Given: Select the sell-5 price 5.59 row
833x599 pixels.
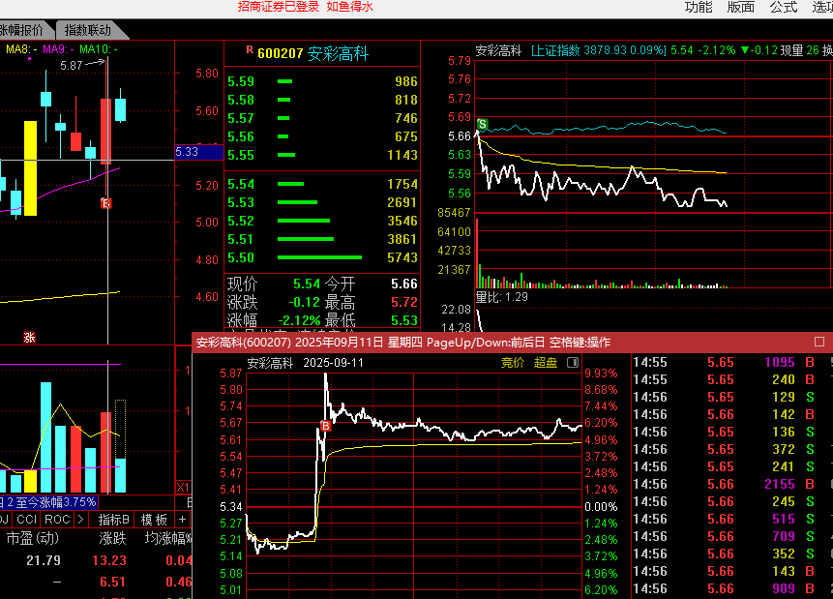Looking at the screenshot, I should point(322,81).
